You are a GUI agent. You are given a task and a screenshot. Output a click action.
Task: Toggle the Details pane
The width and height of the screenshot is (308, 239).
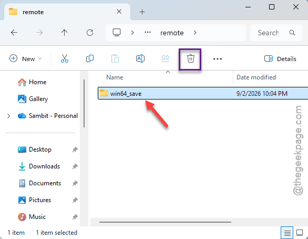tap(280, 59)
